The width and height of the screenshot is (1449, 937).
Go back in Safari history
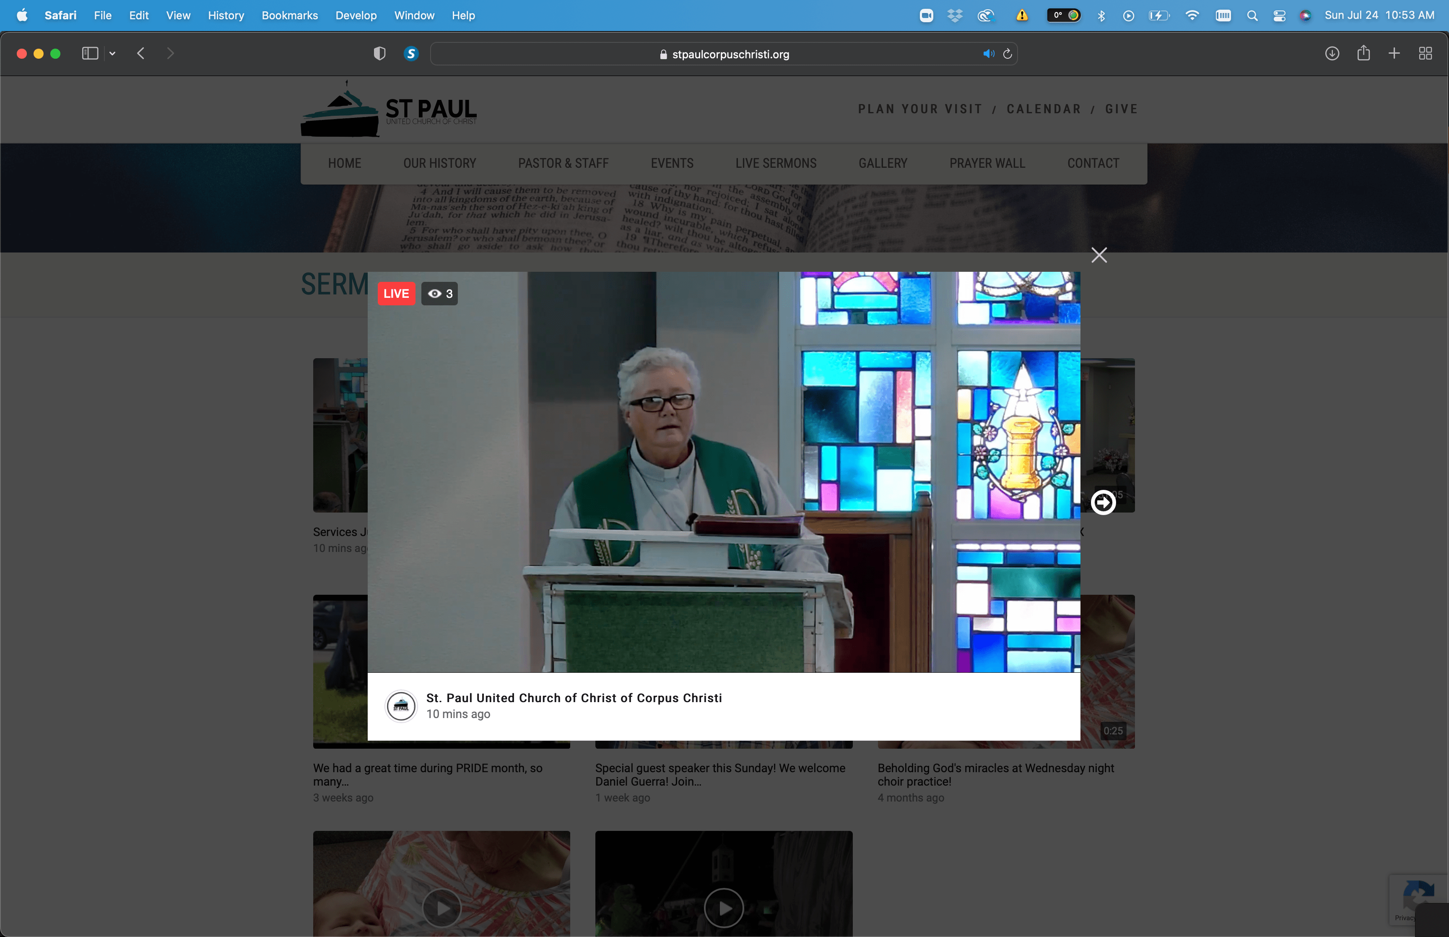click(140, 54)
